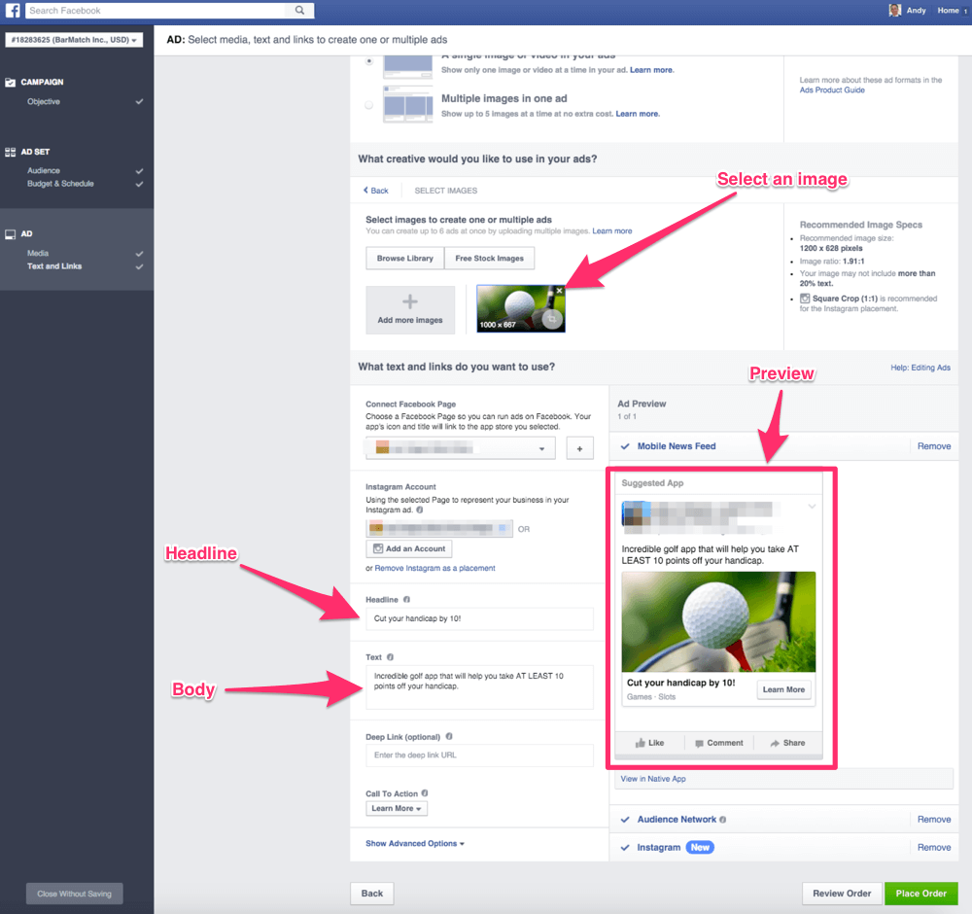Click the search magnifier icon
This screenshot has height=914, width=972.
(x=300, y=11)
